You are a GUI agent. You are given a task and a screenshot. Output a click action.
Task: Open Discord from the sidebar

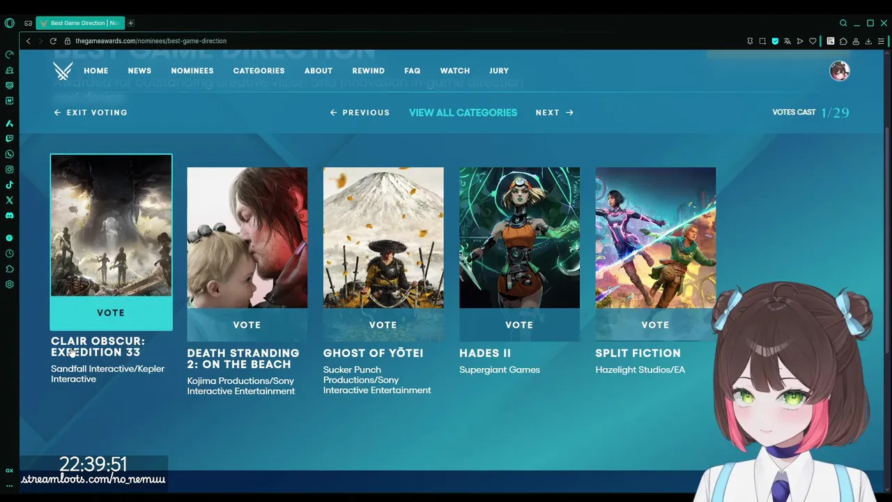coord(9,215)
